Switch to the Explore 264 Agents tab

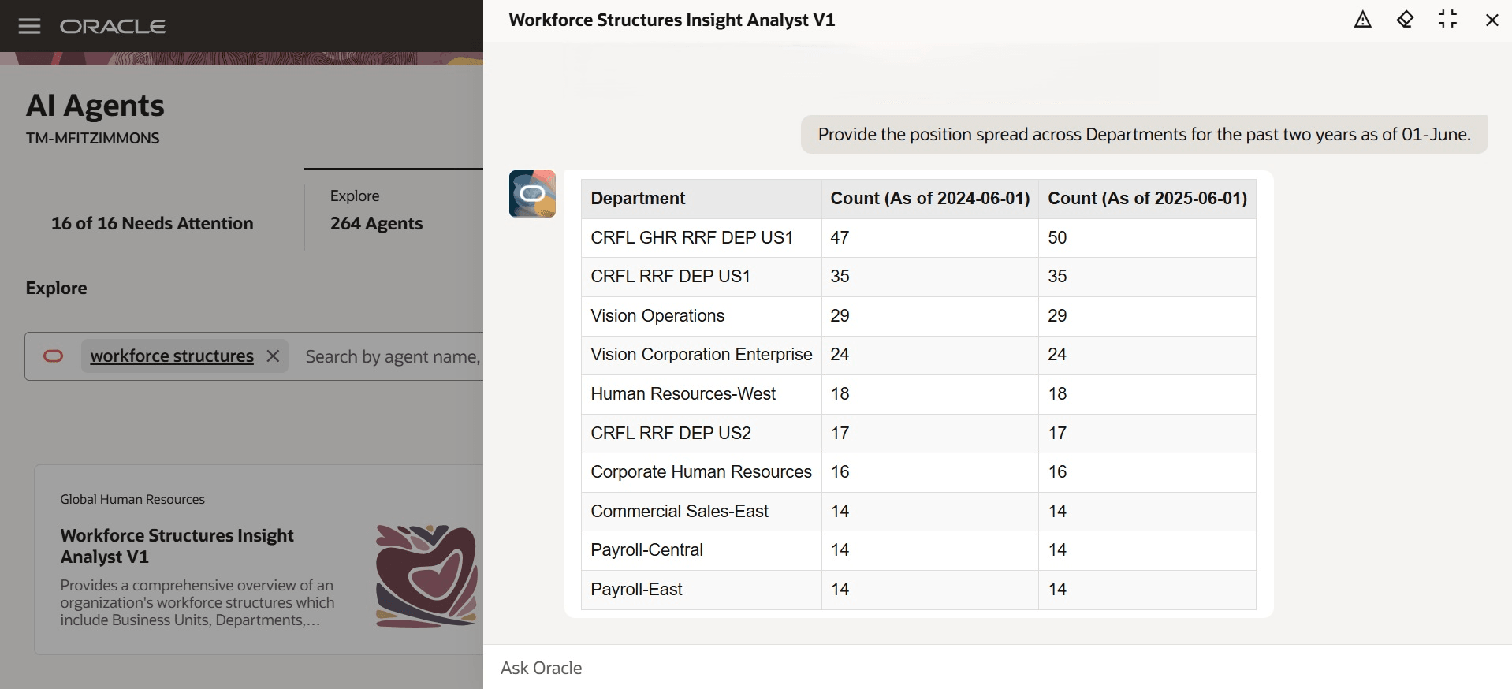(x=377, y=211)
